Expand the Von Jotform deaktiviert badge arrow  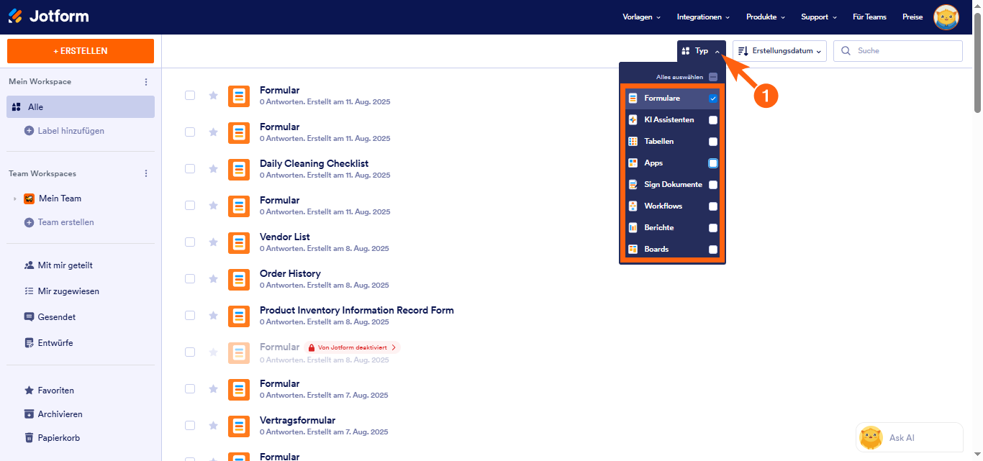(394, 347)
